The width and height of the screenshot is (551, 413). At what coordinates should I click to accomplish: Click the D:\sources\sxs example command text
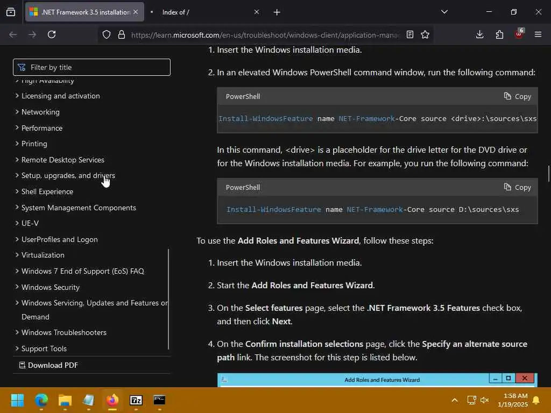tap(372, 210)
